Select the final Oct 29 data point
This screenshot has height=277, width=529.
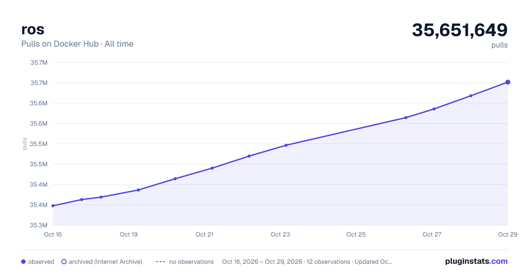click(x=508, y=82)
